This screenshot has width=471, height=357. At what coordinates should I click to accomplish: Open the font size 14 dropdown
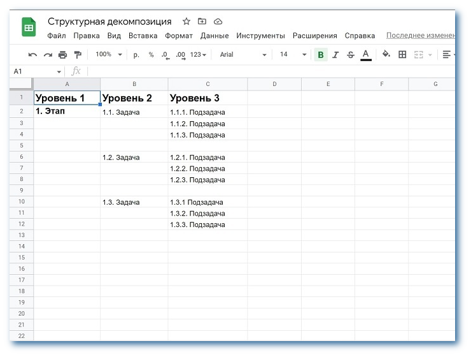click(x=293, y=55)
